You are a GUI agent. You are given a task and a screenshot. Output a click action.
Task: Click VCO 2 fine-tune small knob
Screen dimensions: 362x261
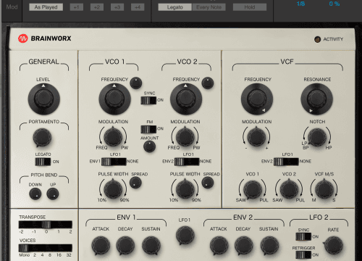(208, 83)
